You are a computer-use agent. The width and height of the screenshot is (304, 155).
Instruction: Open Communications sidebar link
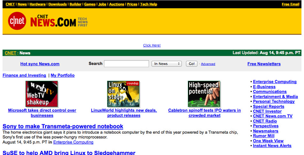(x=270, y=91)
